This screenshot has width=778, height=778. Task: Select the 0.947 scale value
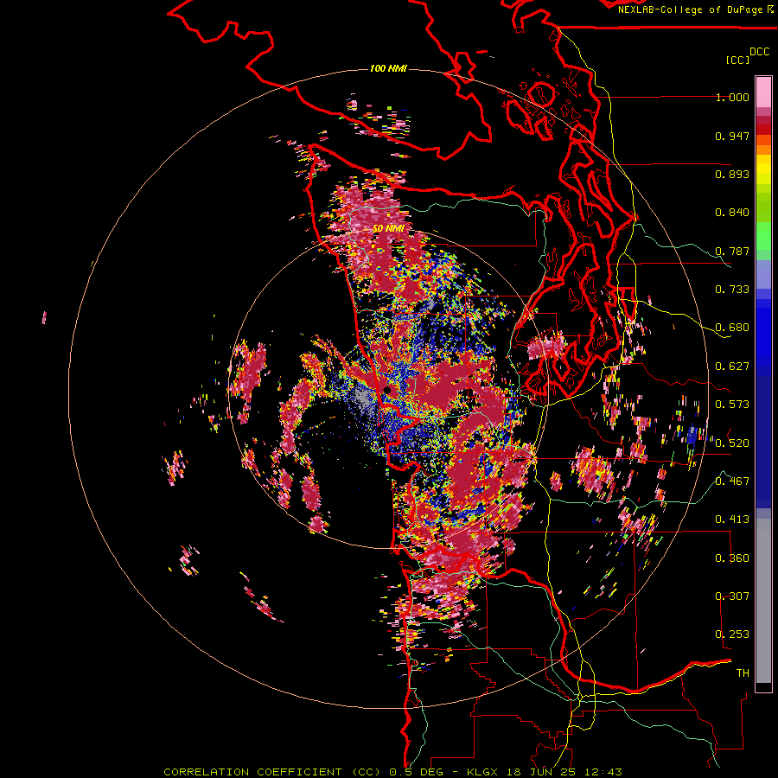pyautogui.click(x=732, y=136)
